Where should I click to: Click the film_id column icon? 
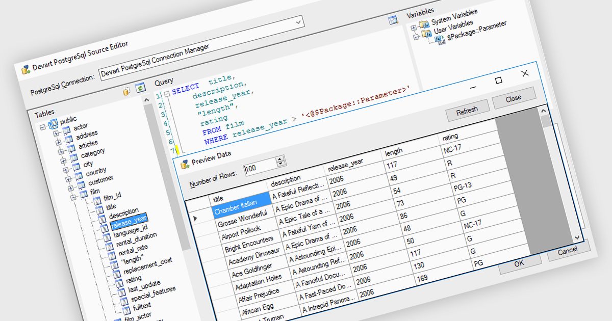(97, 201)
